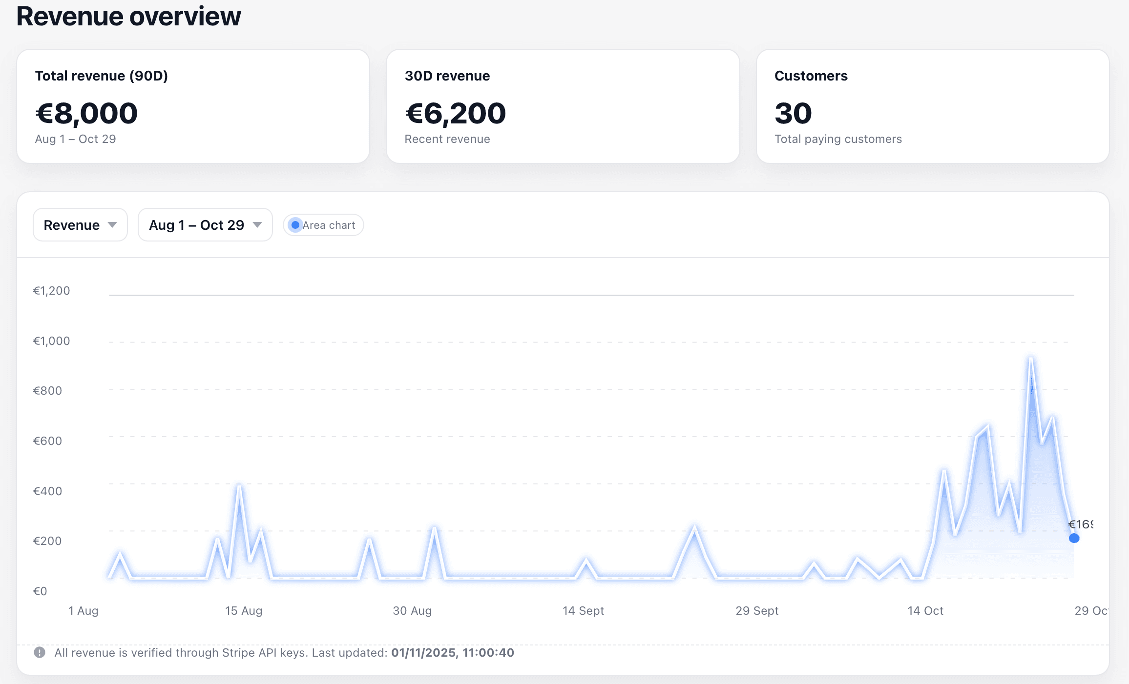Click the Revenue overview page heading
1129x684 pixels.
point(128,16)
